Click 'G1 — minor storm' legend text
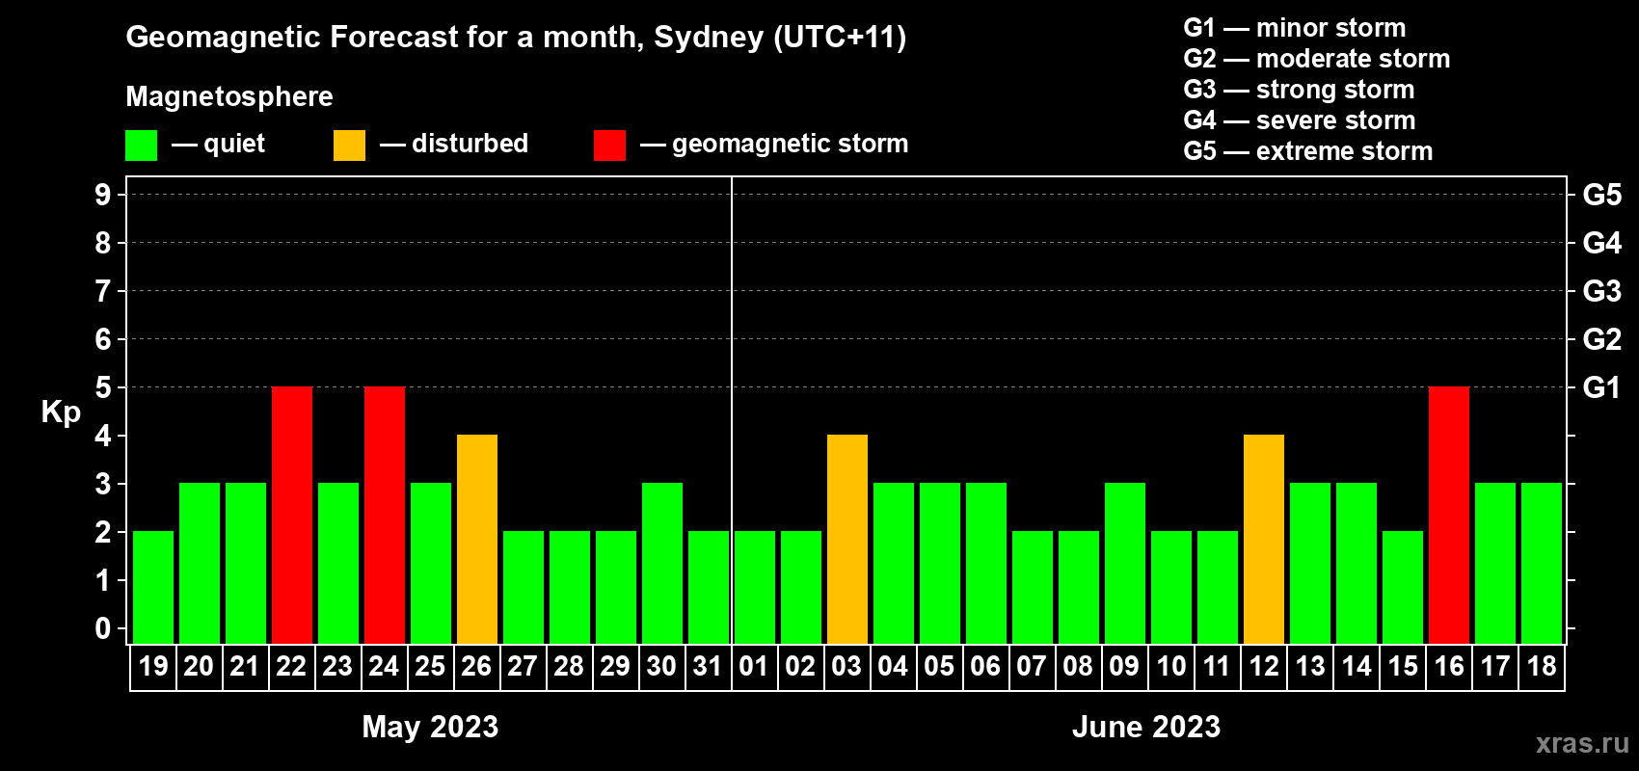 click(1295, 28)
